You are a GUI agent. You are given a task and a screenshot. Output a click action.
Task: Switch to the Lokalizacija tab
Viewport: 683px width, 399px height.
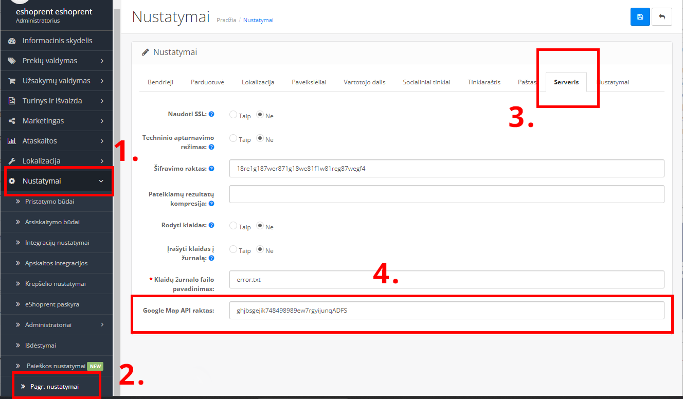(x=258, y=82)
